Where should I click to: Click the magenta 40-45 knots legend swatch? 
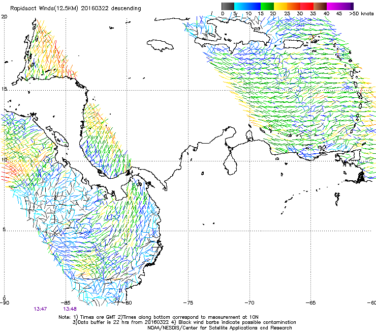333,6
